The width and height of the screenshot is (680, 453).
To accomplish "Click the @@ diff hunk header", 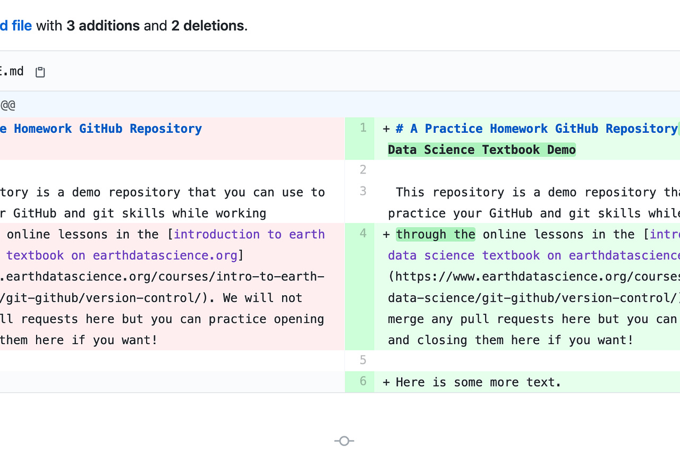I will coord(7,105).
